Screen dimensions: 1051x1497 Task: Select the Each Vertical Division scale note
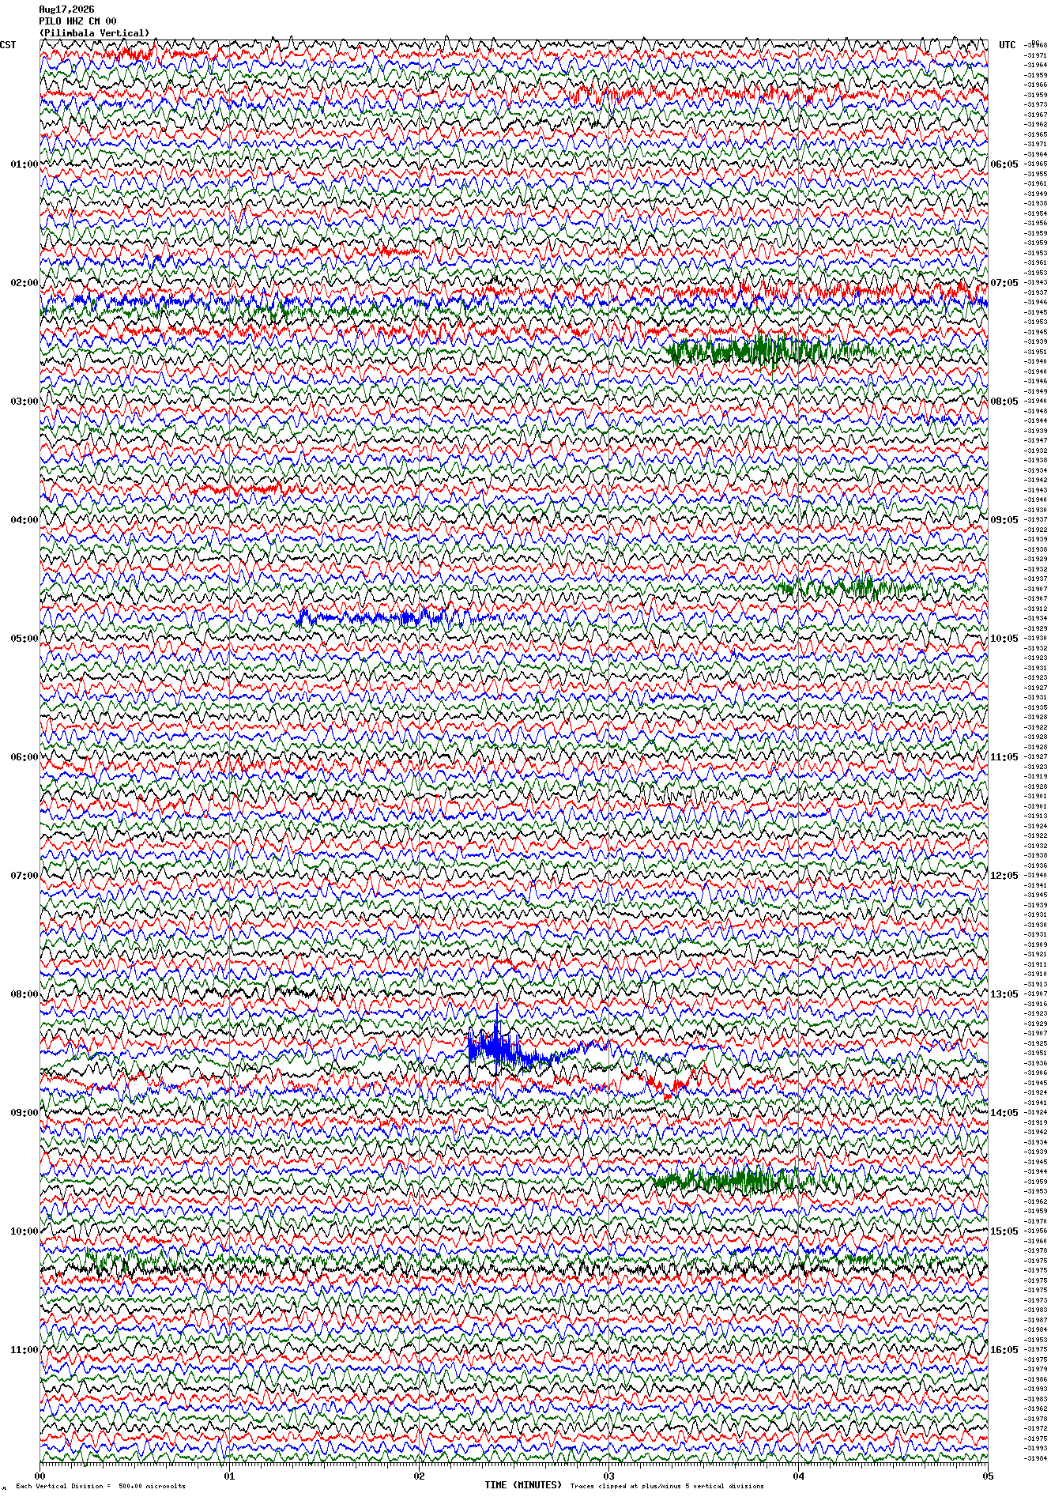click(x=100, y=1486)
